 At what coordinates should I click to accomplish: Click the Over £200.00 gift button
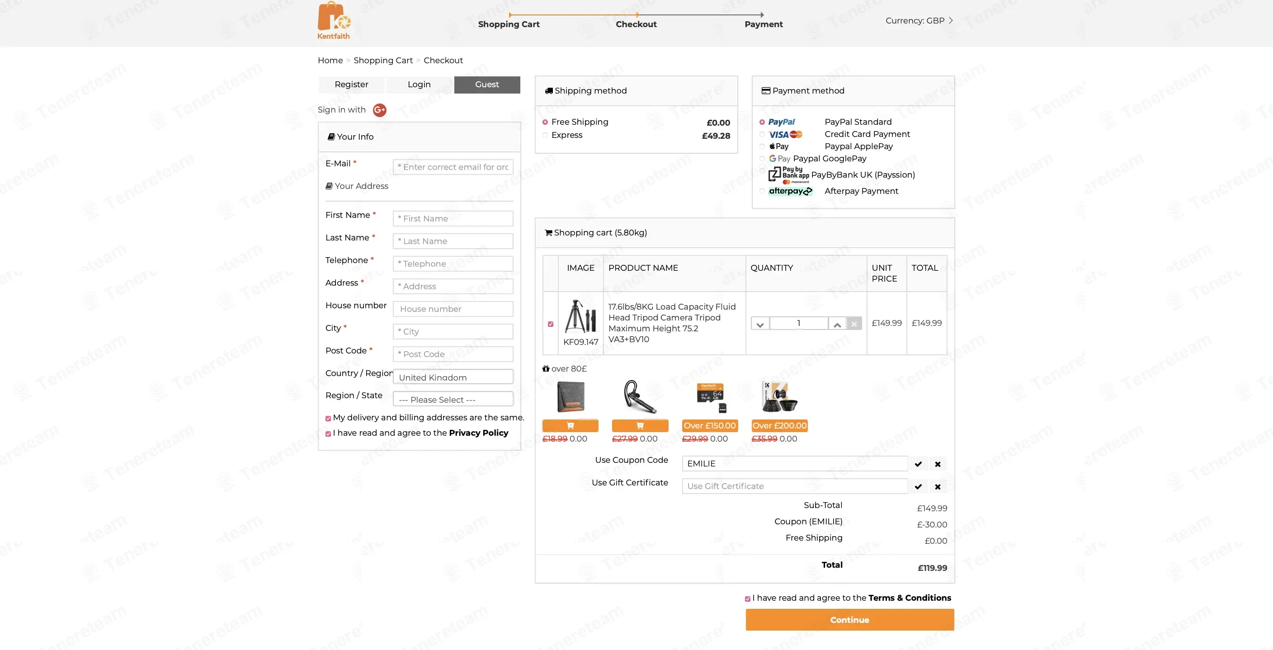point(779,426)
